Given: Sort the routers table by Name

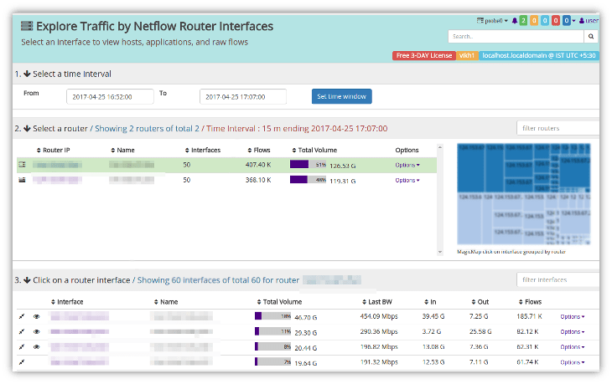Looking at the screenshot, I should click(x=122, y=150).
